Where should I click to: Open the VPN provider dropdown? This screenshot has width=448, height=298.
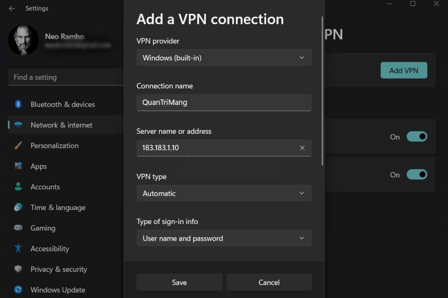click(224, 57)
